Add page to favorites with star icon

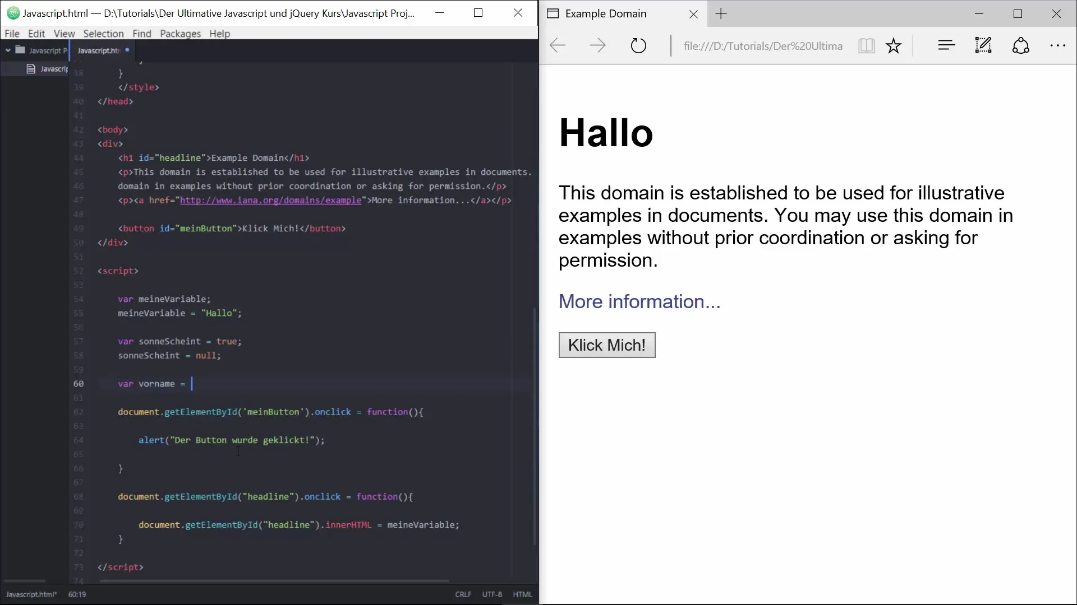click(894, 45)
